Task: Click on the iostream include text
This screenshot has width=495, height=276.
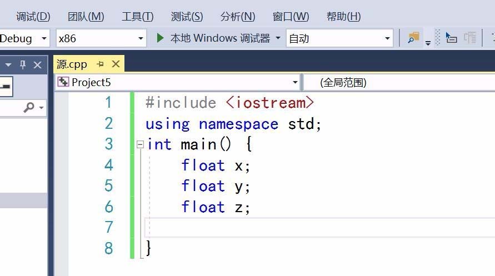Action: [x=270, y=103]
